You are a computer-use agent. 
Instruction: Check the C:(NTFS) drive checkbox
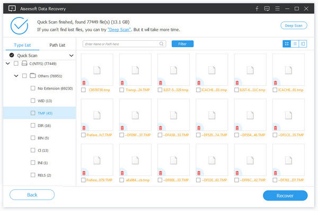click(16, 64)
